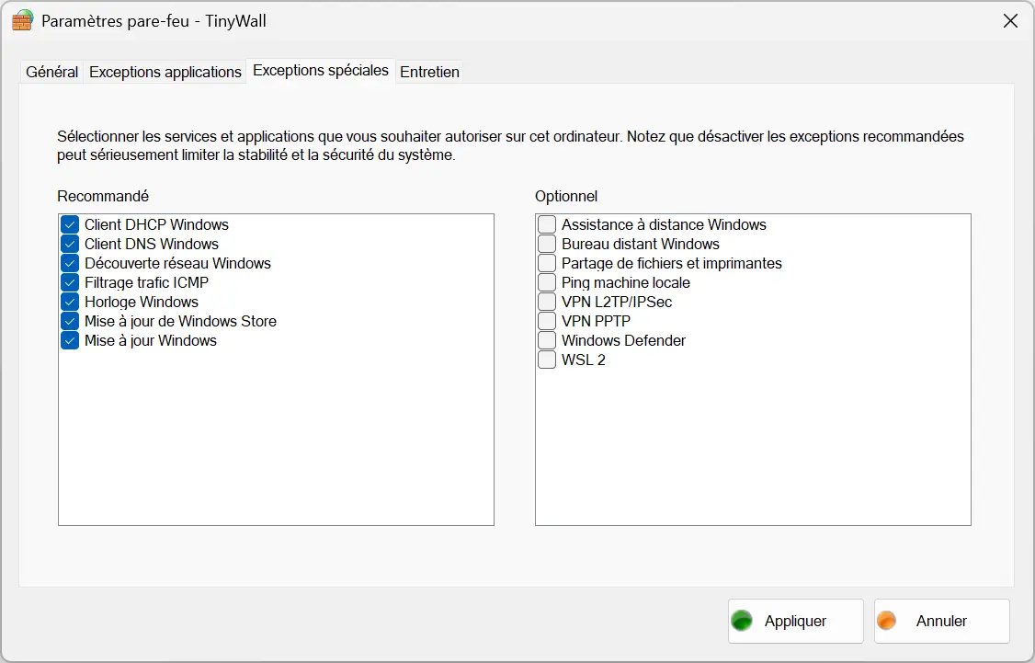Click the orange icon on the Annuler button
Image resolution: width=1035 pixels, height=663 pixels.
point(886,621)
